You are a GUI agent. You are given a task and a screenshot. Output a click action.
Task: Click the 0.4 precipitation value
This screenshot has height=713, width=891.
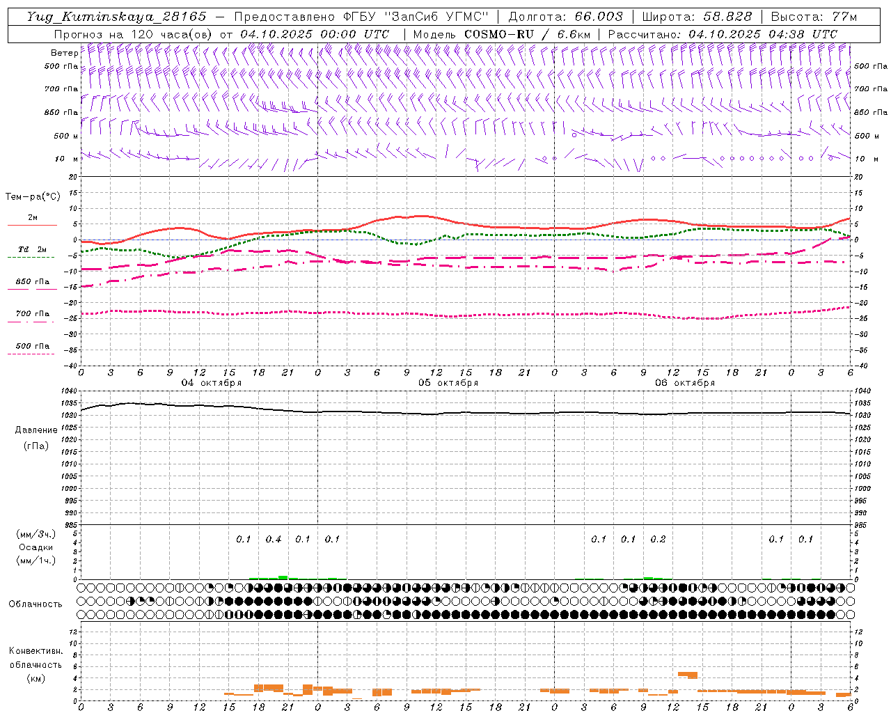[274, 540]
